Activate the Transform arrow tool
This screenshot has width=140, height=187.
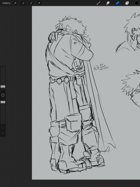click(39, 3)
